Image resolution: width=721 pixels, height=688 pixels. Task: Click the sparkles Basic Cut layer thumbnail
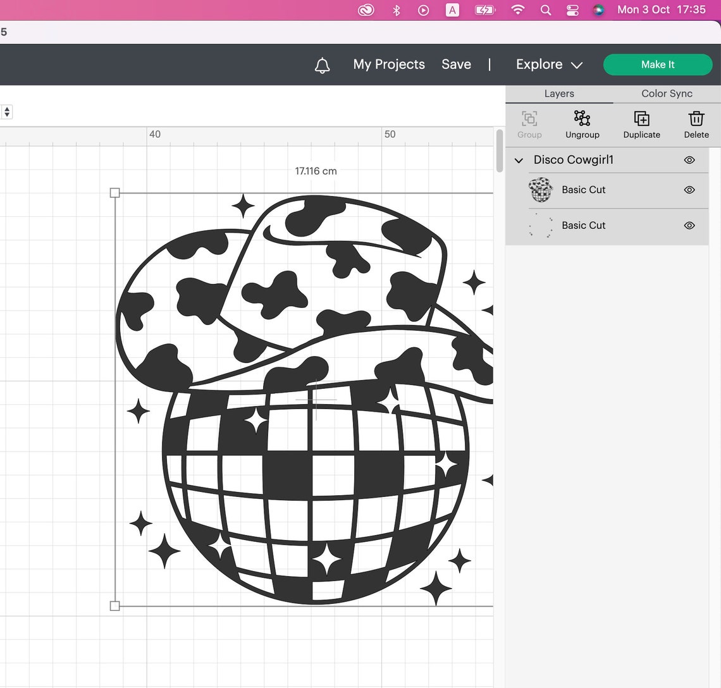pos(541,226)
